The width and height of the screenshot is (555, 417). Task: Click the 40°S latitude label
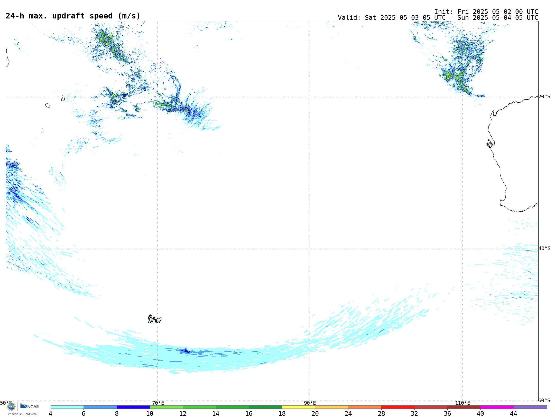click(x=544, y=249)
